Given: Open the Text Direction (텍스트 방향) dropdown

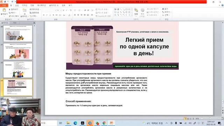Looking at the screenshot, I should (x=102, y=9).
